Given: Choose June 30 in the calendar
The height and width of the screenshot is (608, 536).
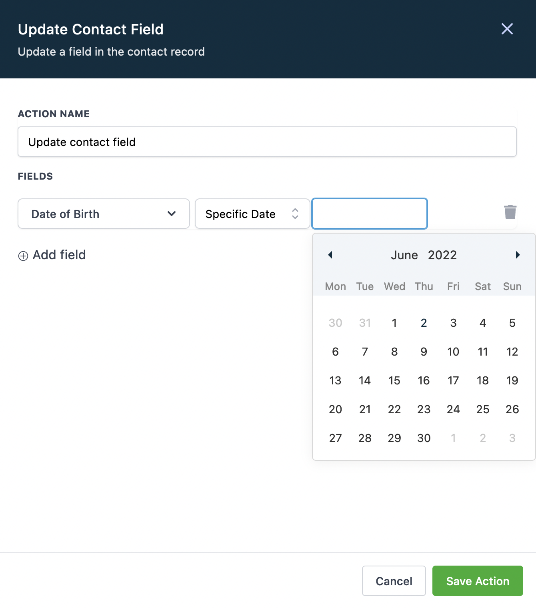Looking at the screenshot, I should 424,438.
